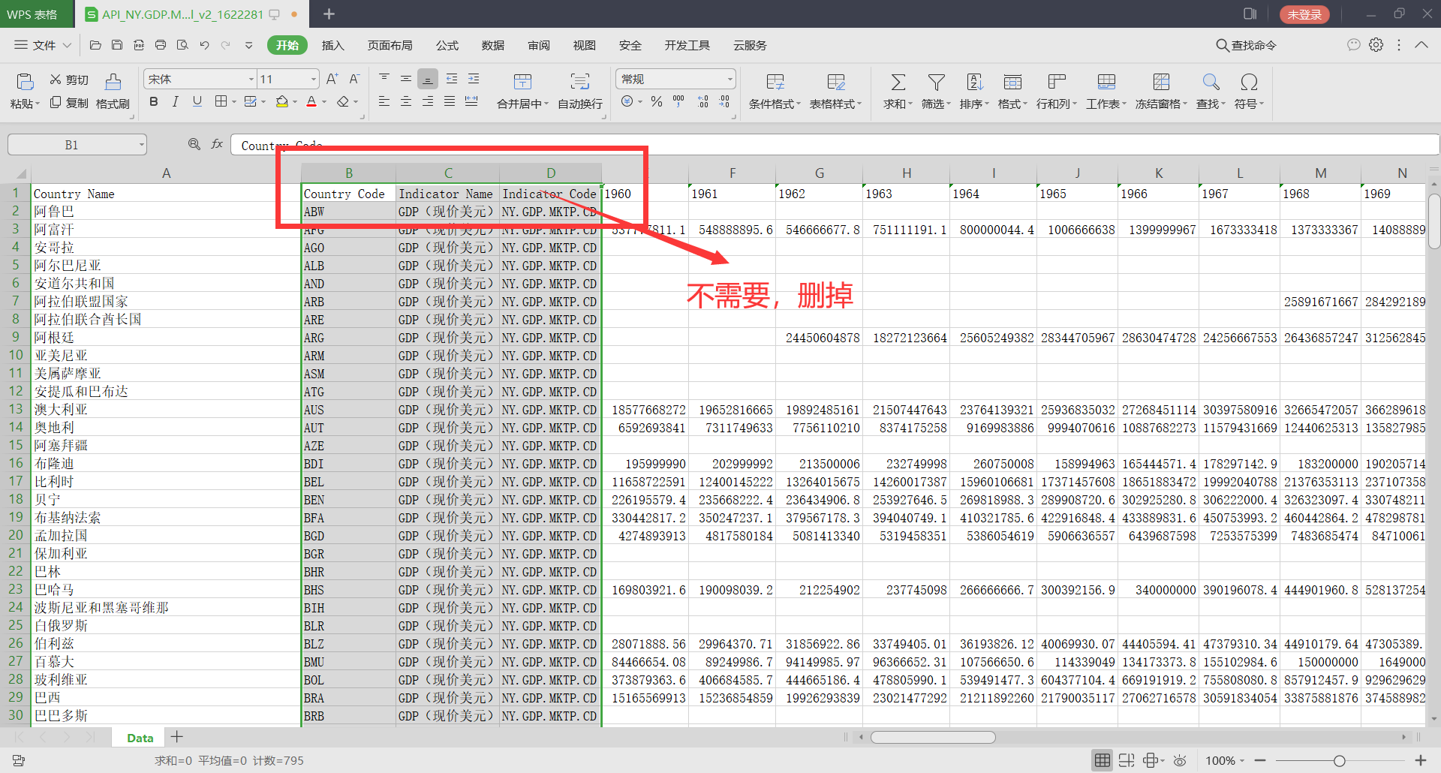Image resolution: width=1441 pixels, height=773 pixels.
Task: Click the Copy (复制) button
Action: click(69, 103)
